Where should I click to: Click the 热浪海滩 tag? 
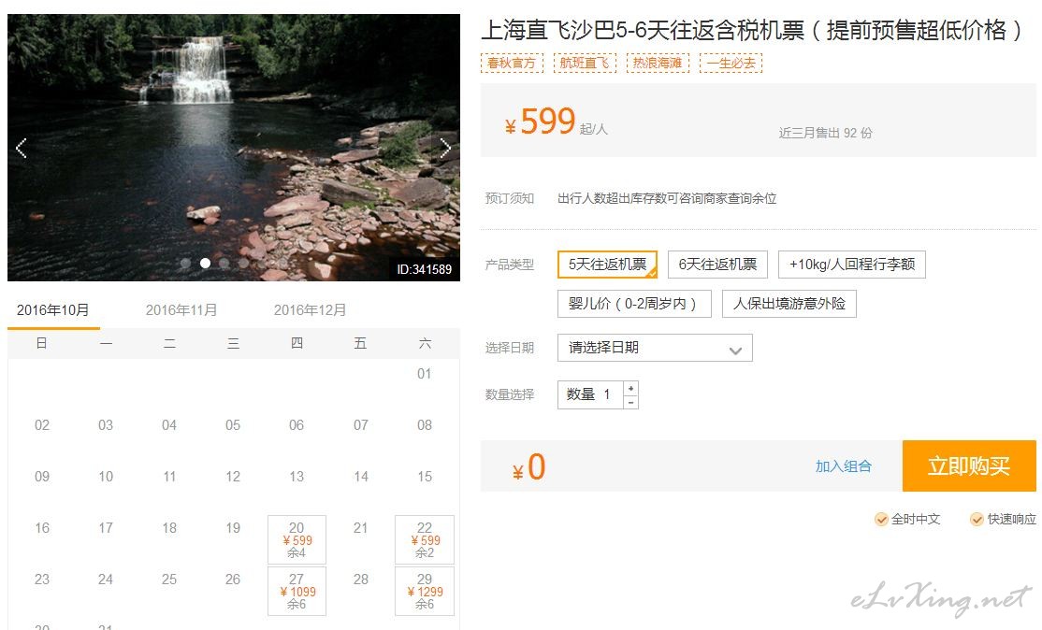click(x=658, y=63)
